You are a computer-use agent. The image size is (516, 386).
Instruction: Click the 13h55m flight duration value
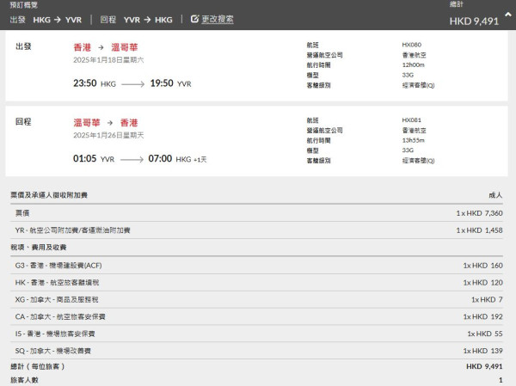click(413, 140)
